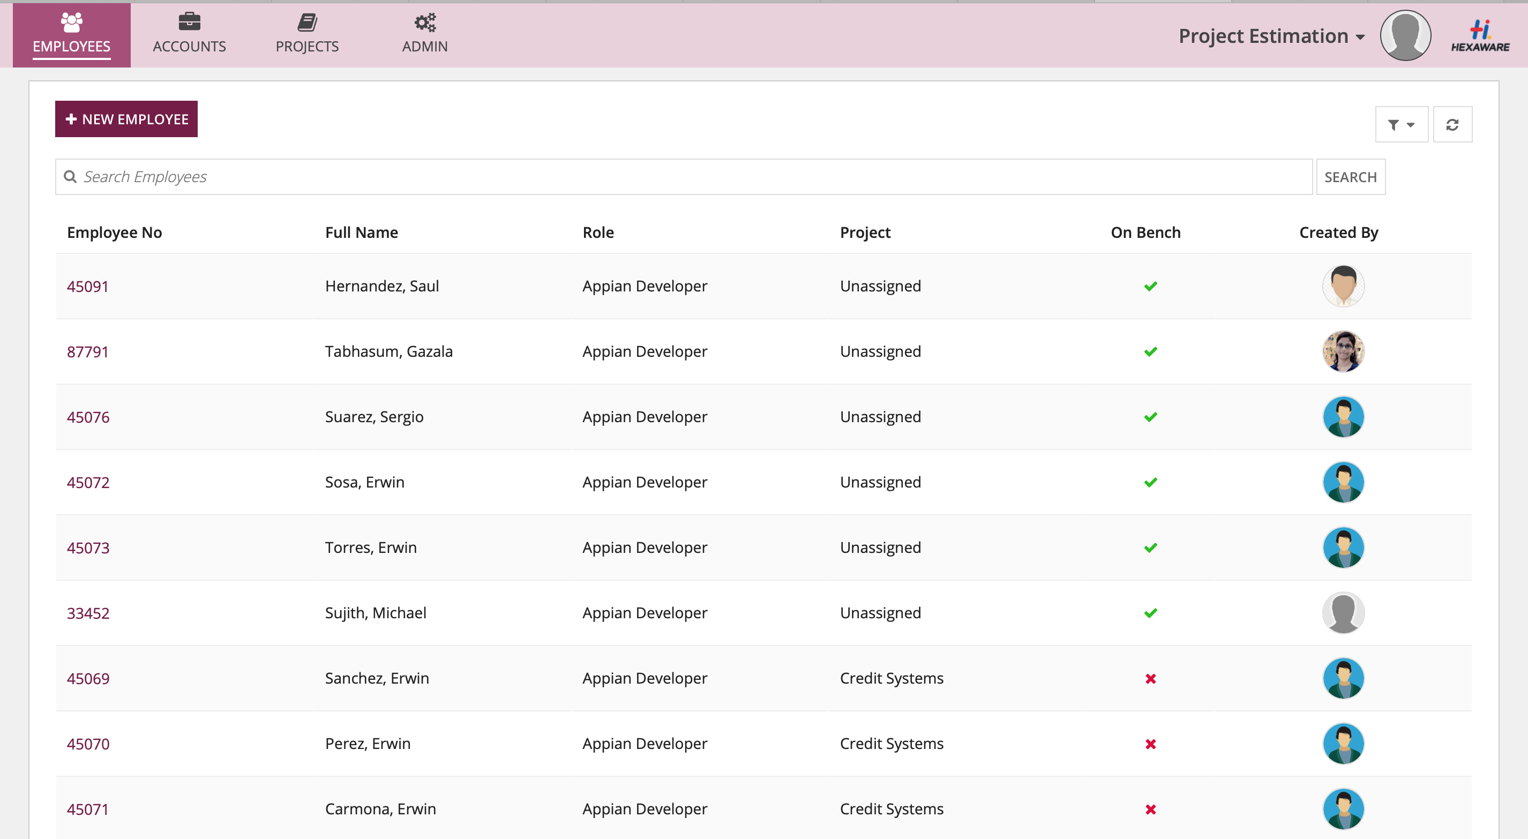
Task: Switch to the Accounts tab
Action: tap(189, 34)
